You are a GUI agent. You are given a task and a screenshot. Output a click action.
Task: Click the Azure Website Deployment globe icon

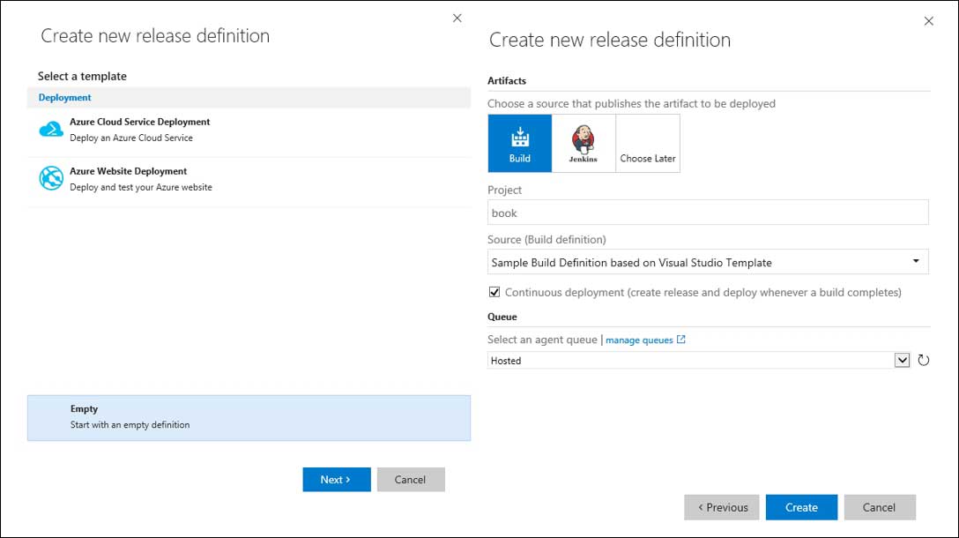tap(51, 178)
